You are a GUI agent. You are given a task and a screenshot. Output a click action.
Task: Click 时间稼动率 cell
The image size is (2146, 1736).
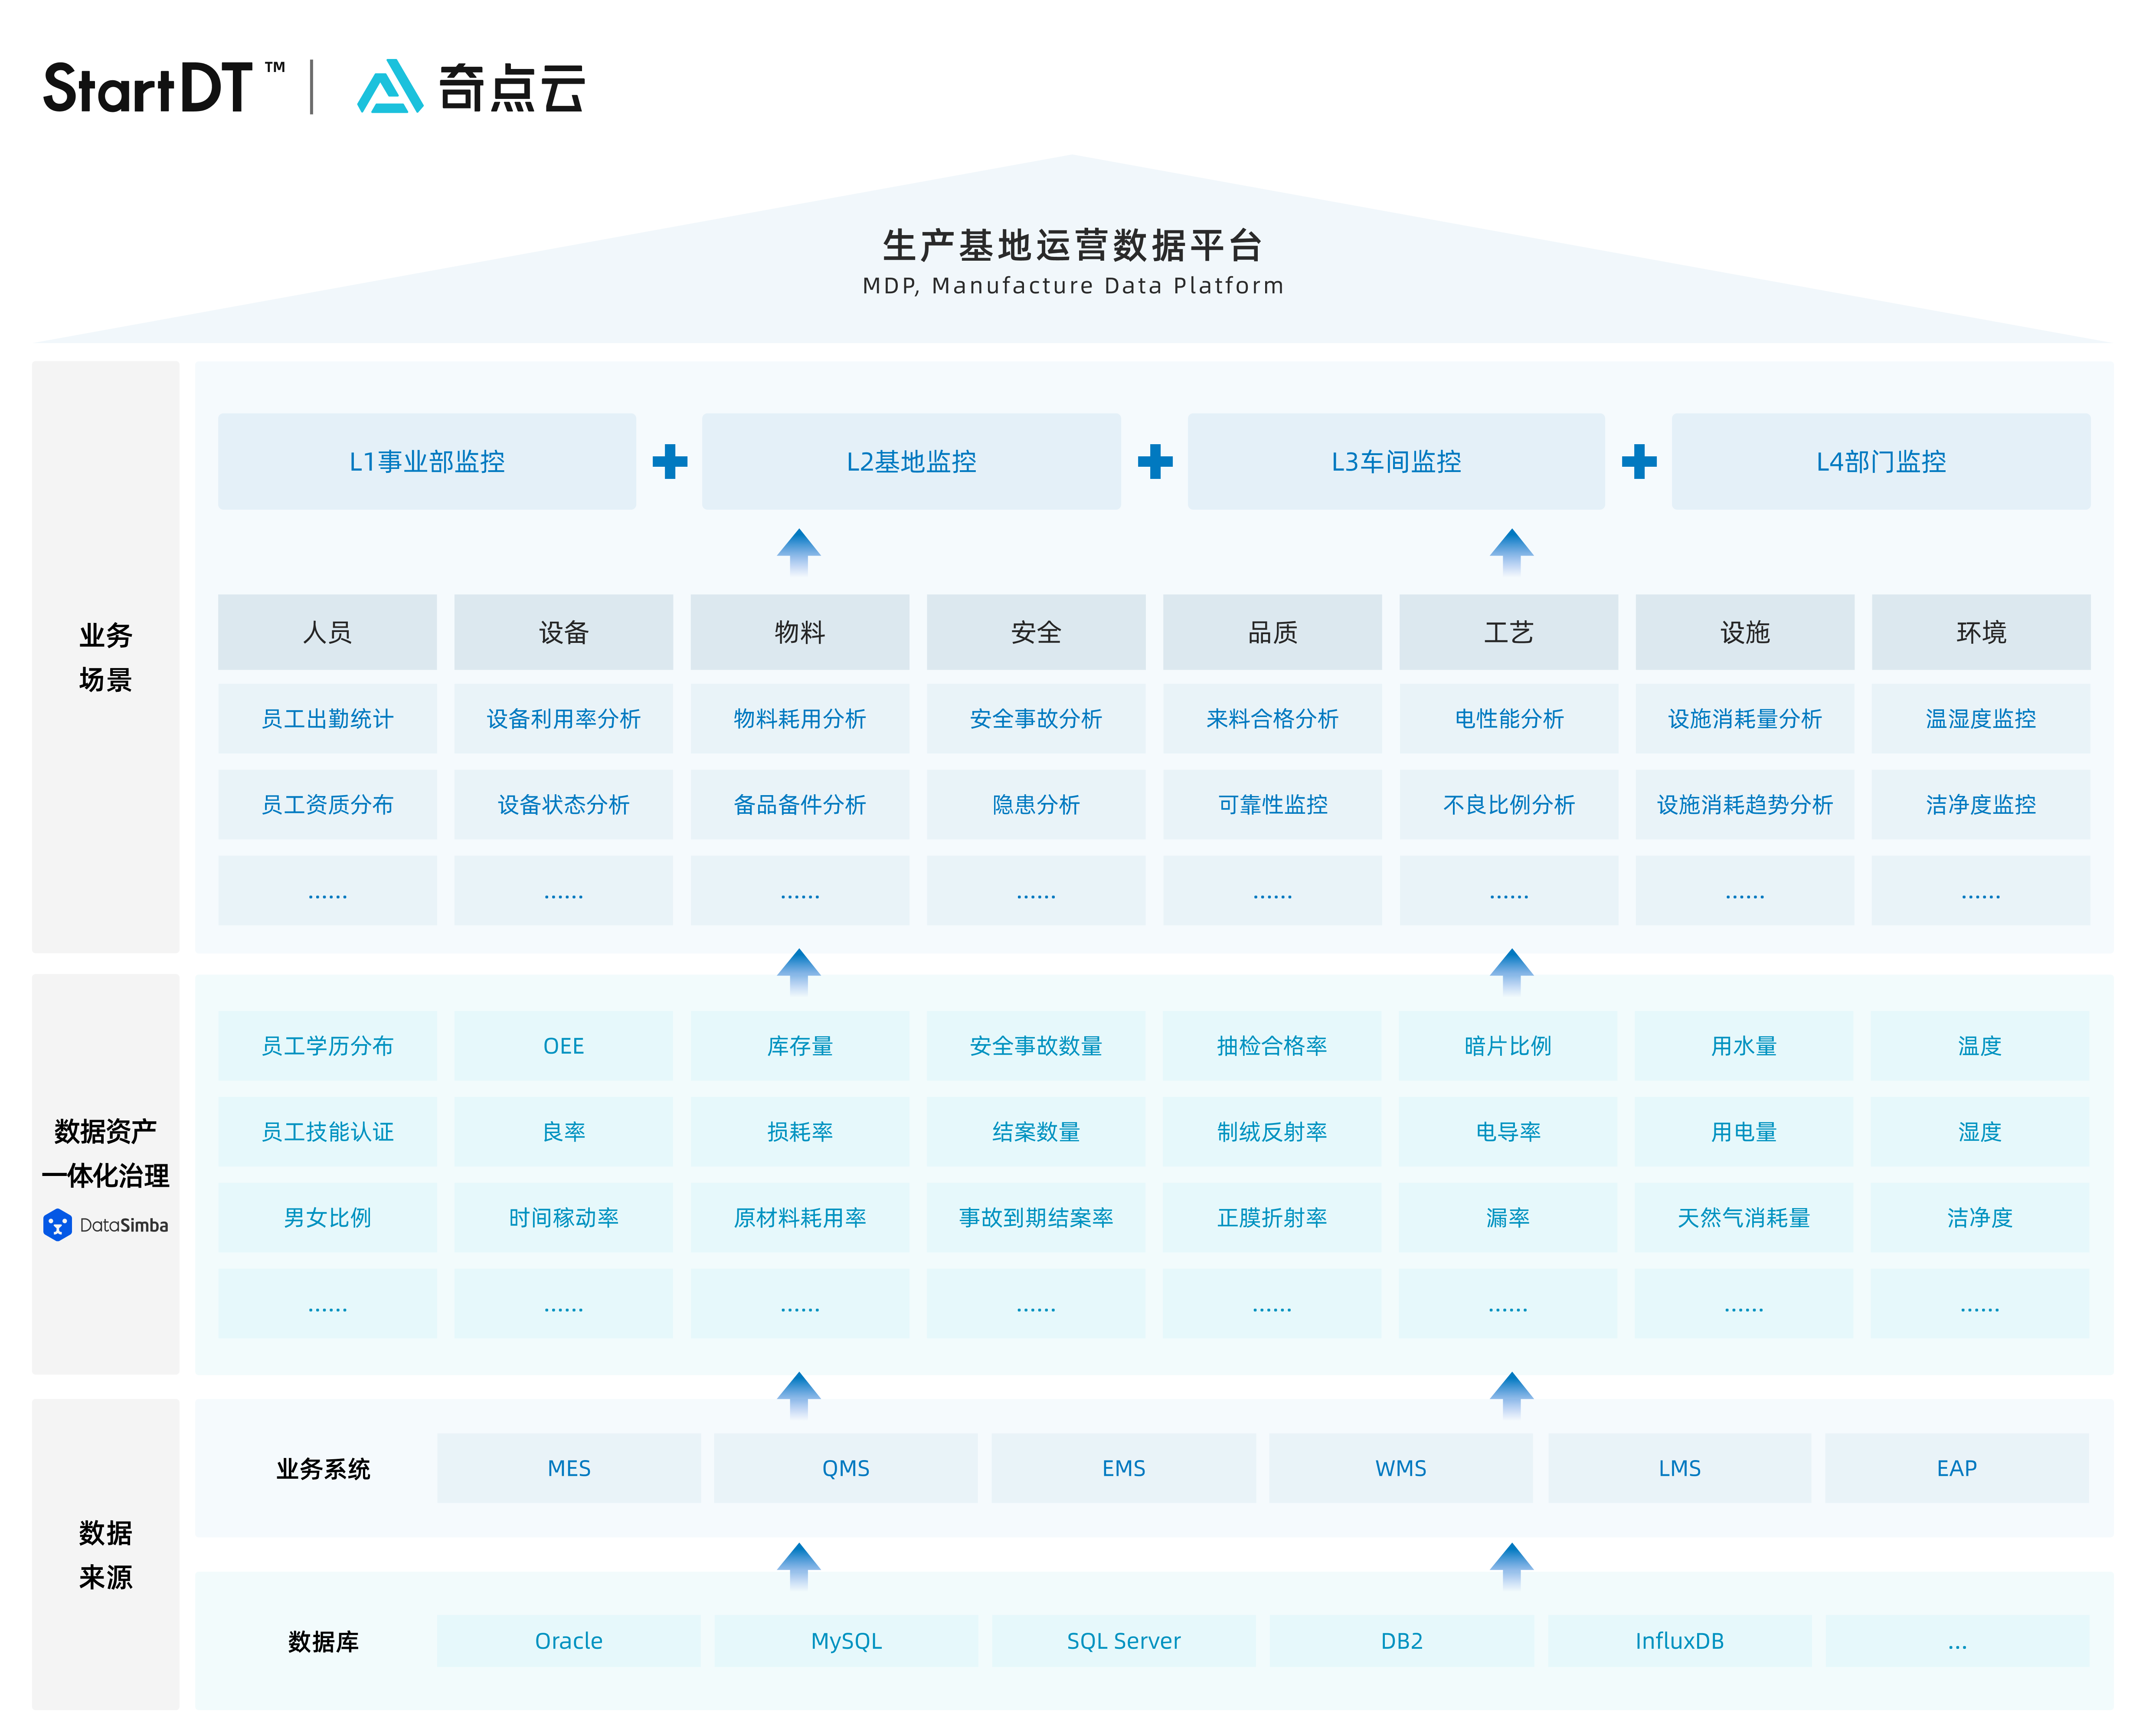coord(563,1217)
